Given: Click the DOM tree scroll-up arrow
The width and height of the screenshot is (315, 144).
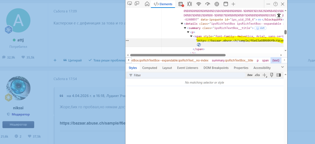Looking at the screenshot, I should tap(285, 11).
